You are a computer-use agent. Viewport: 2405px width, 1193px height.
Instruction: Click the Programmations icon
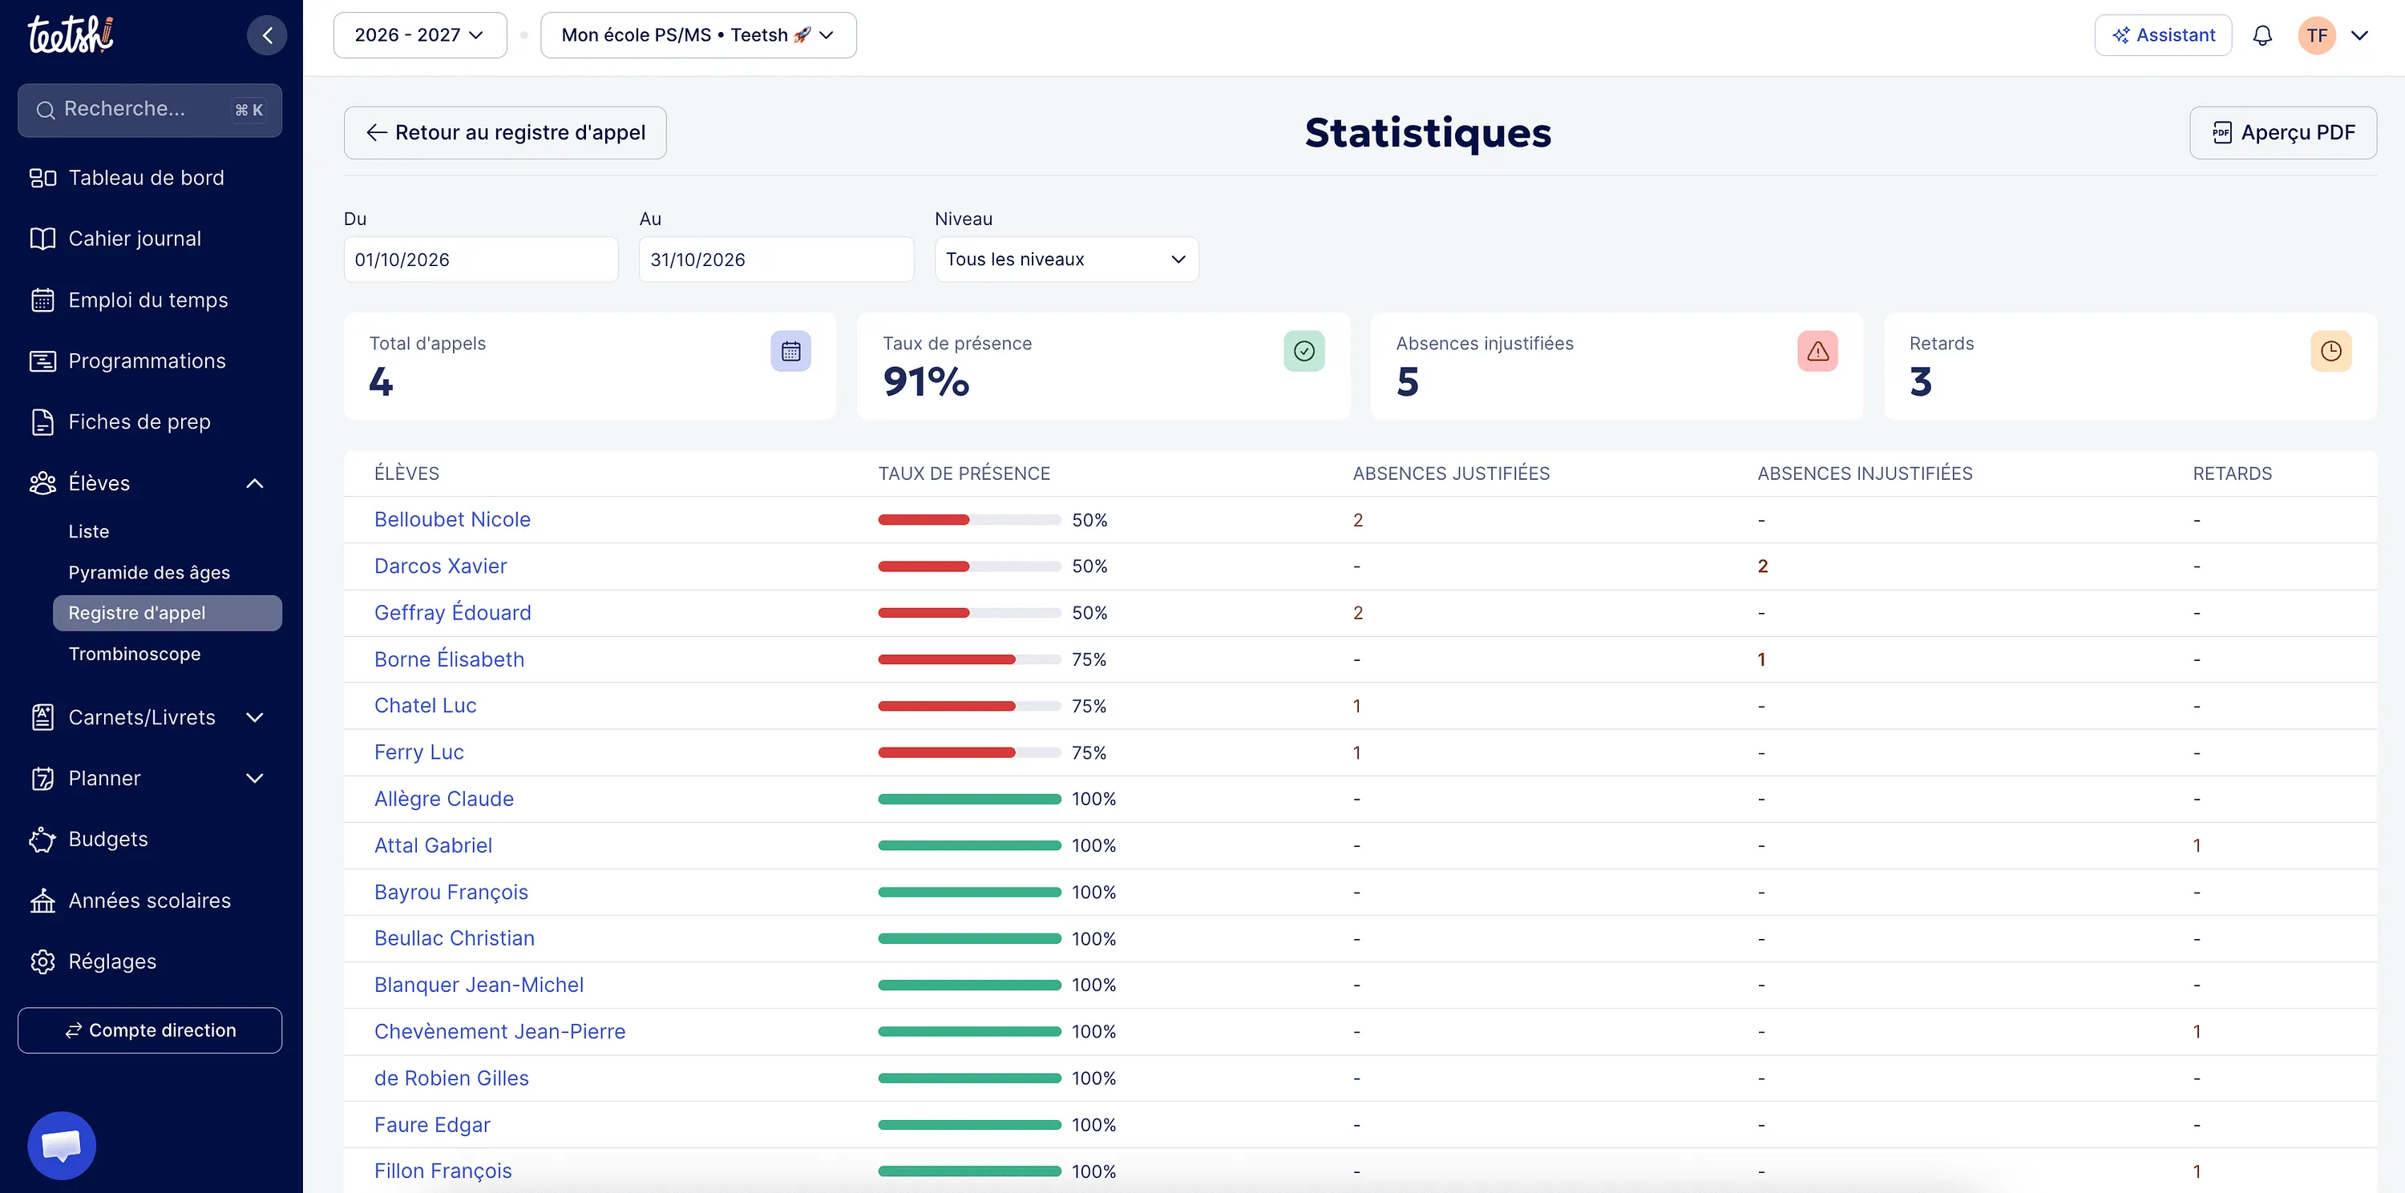tap(43, 361)
